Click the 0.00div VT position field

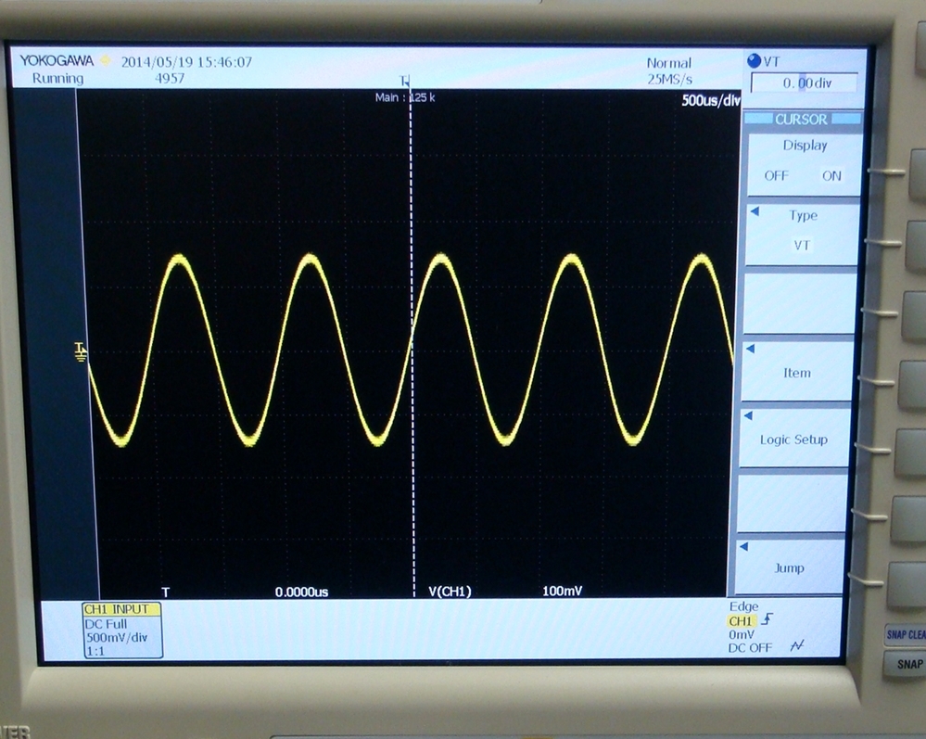(805, 83)
